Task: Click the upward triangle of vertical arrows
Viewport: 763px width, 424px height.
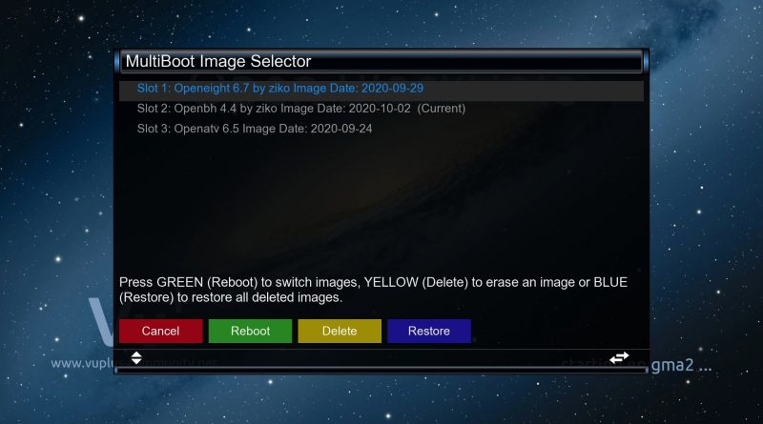Action: pyautogui.click(x=136, y=354)
